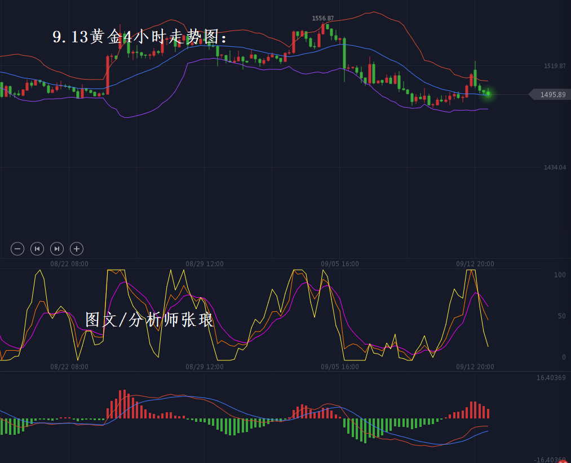
Task: Click 08/29 12:00 under the candlestick chart
Action: coord(204,264)
